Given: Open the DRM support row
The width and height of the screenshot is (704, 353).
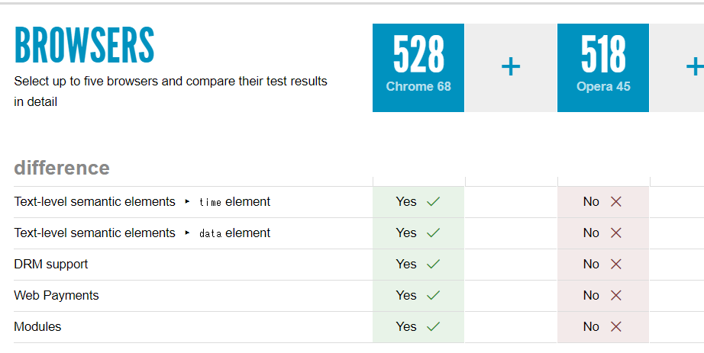Looking at the screenshot, I should 51,265.
